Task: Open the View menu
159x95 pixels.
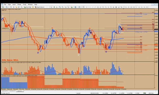Action: 9,5
